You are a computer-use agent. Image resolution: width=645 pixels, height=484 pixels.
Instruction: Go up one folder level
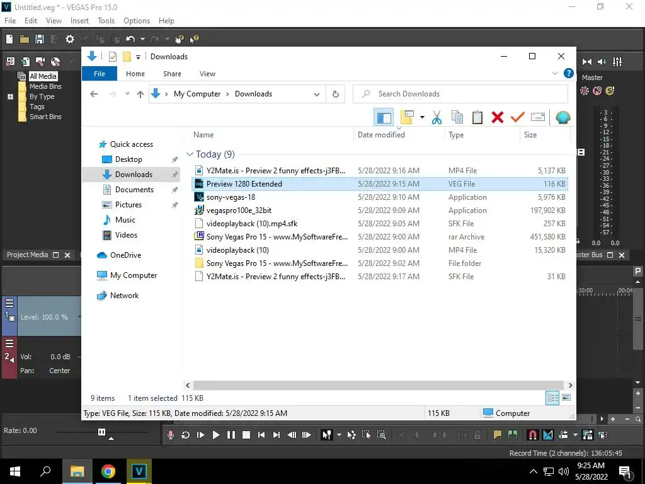pos(140,95)
